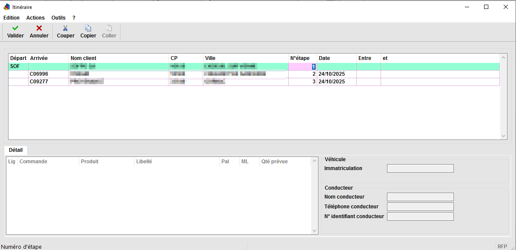The width and height of the screenshot is (516, 250).
Task: Click the Copier toolbar icon
Action: click(x=88, y=28)
